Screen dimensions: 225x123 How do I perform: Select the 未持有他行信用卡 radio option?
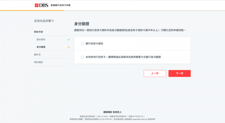click(x=82, y=57)
